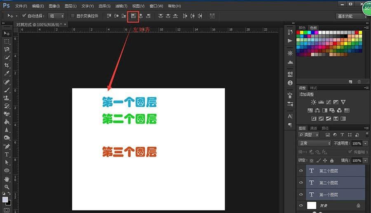Click the highlighted align button in options bar
Image resolution: width=371 pixels, height=213 pixels.
point(133,16)
